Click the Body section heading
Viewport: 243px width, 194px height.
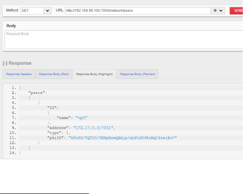[x=11, y=26]
